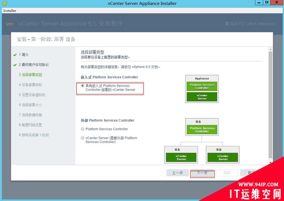Click the green checkmark beside 最终用户许可协议

click(15, 65)
